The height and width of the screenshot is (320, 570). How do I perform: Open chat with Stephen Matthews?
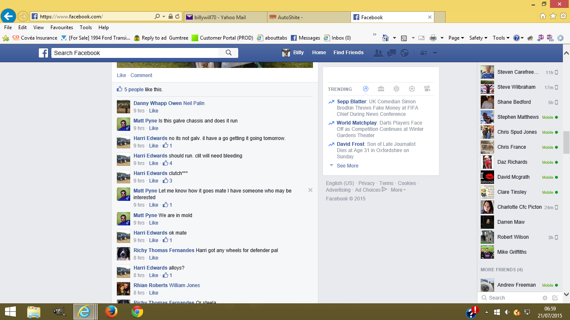[x=520, y=117]
